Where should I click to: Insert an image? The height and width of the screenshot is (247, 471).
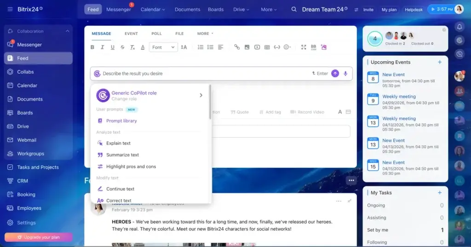[247, 47]
